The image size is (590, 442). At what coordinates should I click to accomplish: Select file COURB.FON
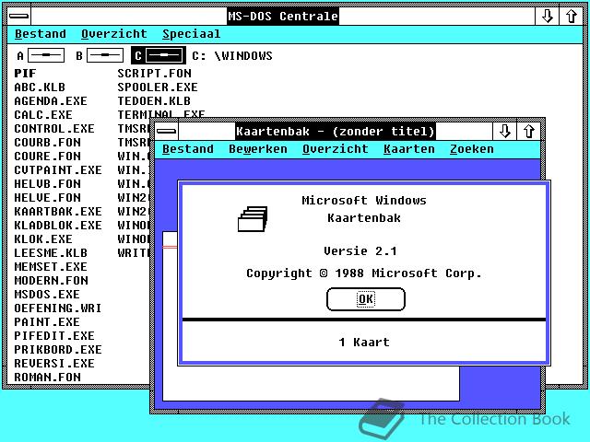tap(47, 143)
